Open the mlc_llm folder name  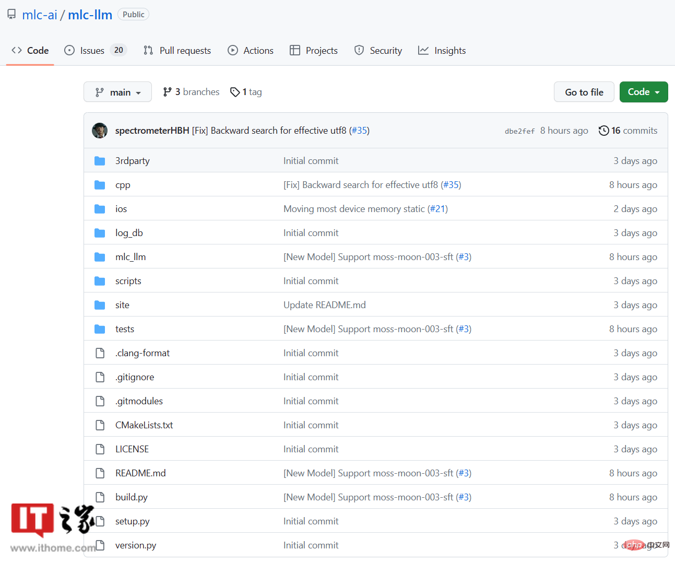(x=131, y=257)
